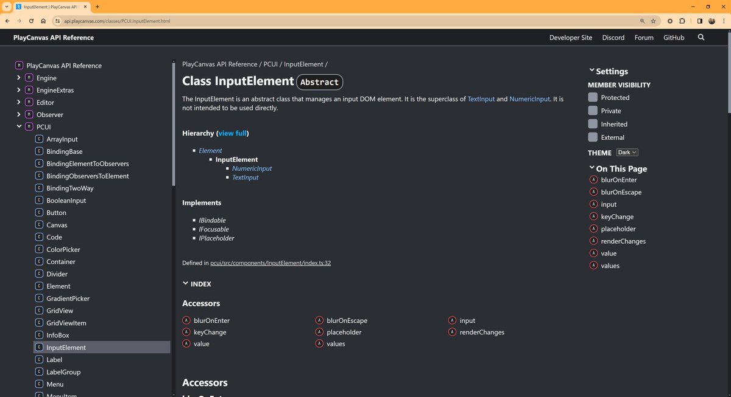The image size is (731, 397).
Task: Expand the EngineExtras tree node
Action: pos(19,90)
